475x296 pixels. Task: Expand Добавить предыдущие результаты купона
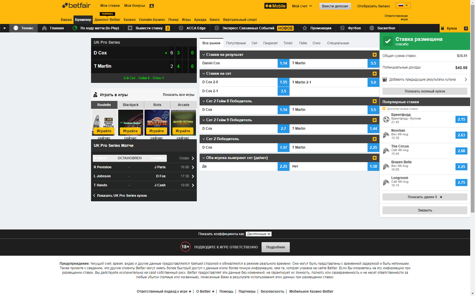[425, 79]
